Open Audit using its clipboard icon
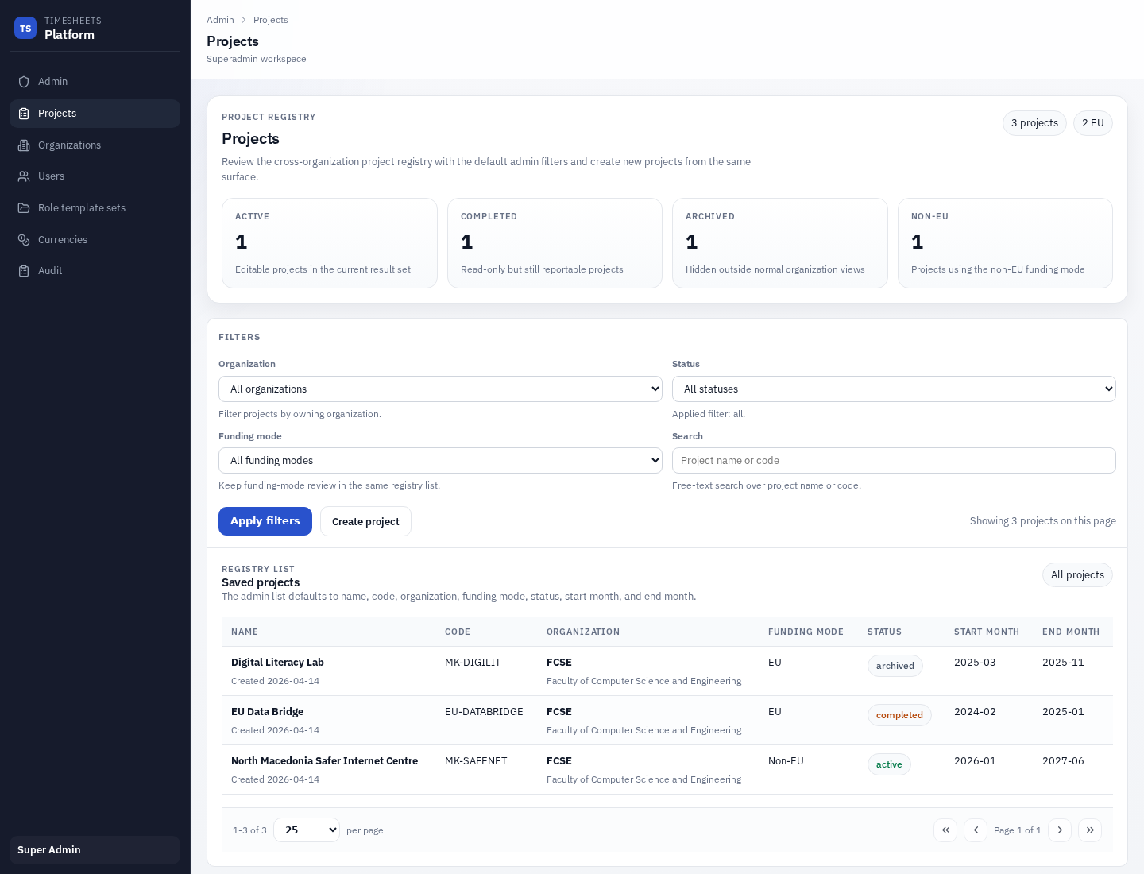Viewport: 1144px width, 874px height. pyautogui.click(x=24, y=271)
